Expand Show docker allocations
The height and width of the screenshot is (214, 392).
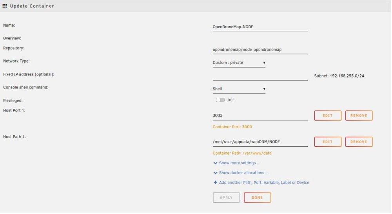(x=244, y=173)
